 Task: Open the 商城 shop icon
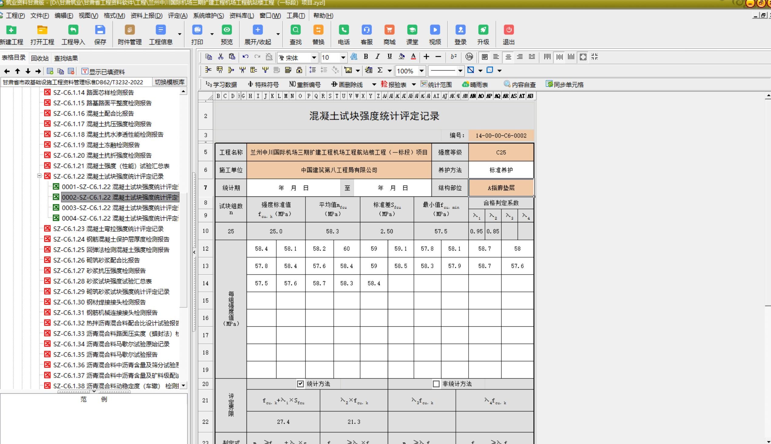[389, 30]
